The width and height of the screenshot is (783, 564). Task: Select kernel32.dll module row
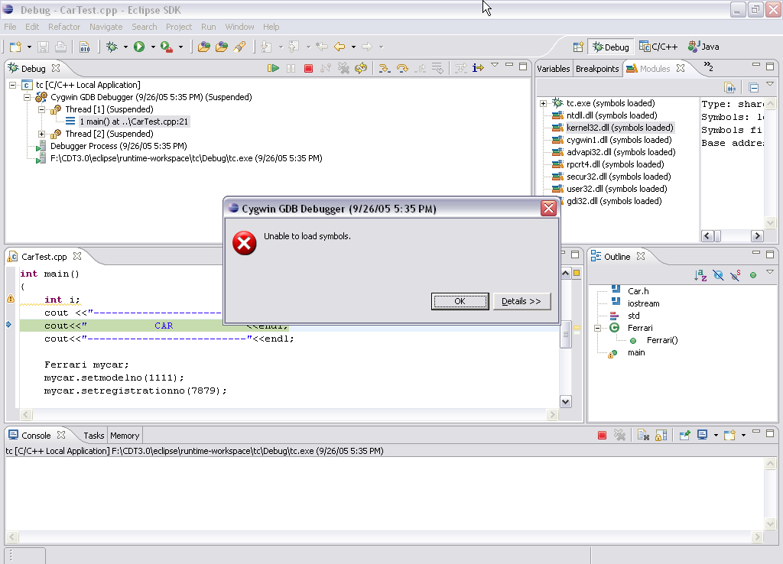619,128
